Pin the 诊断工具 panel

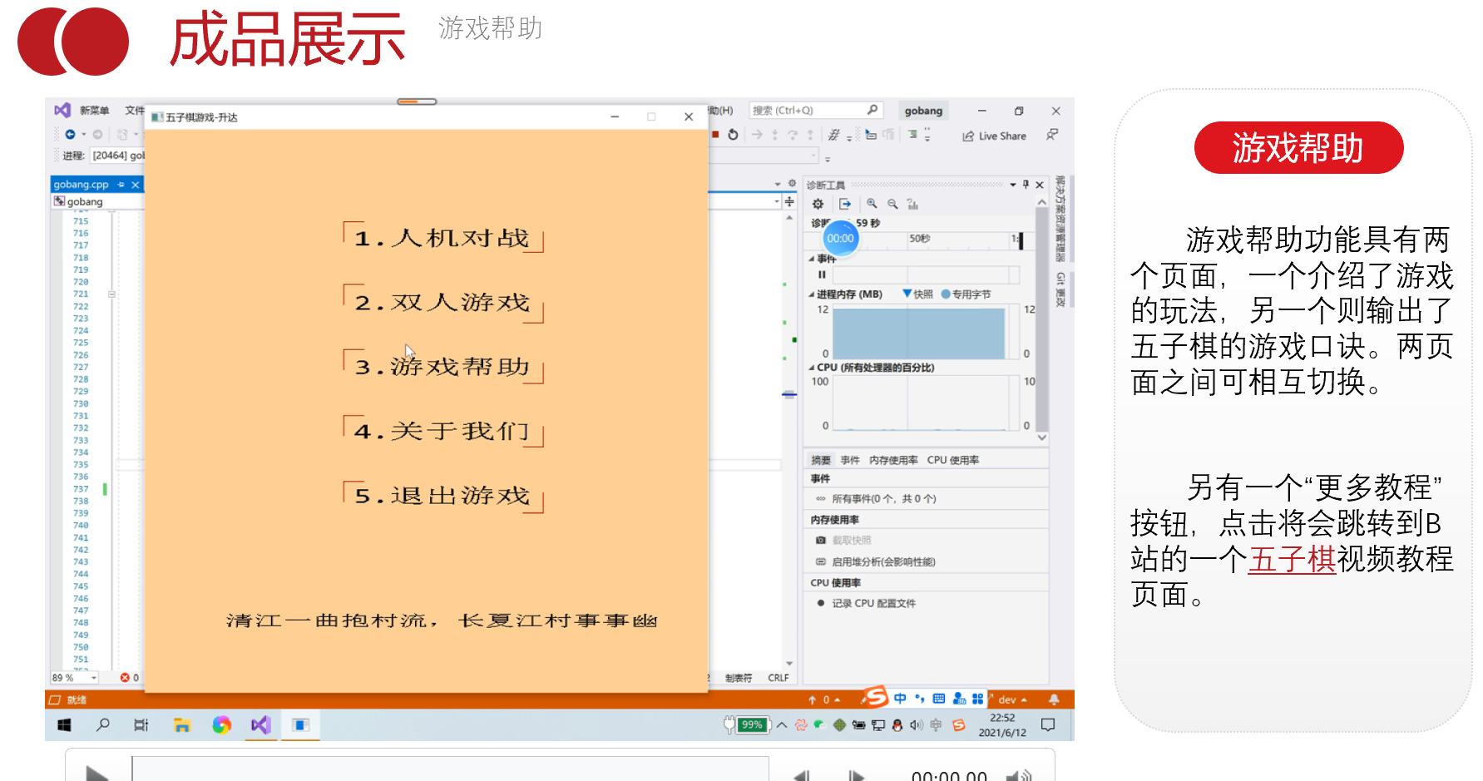(x=1026, y=184)
